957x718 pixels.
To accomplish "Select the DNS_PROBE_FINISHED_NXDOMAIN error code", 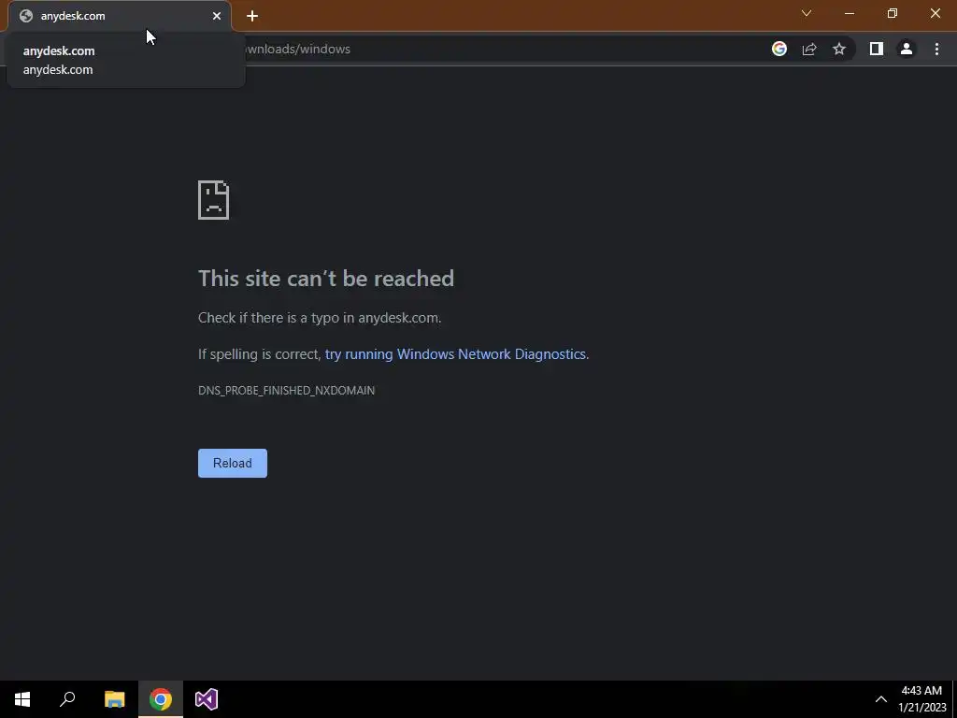I will coord(286,390).
